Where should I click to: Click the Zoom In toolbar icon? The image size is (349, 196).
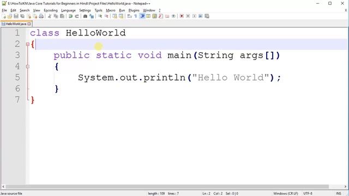pyautogui.click(x=100, y=16)
